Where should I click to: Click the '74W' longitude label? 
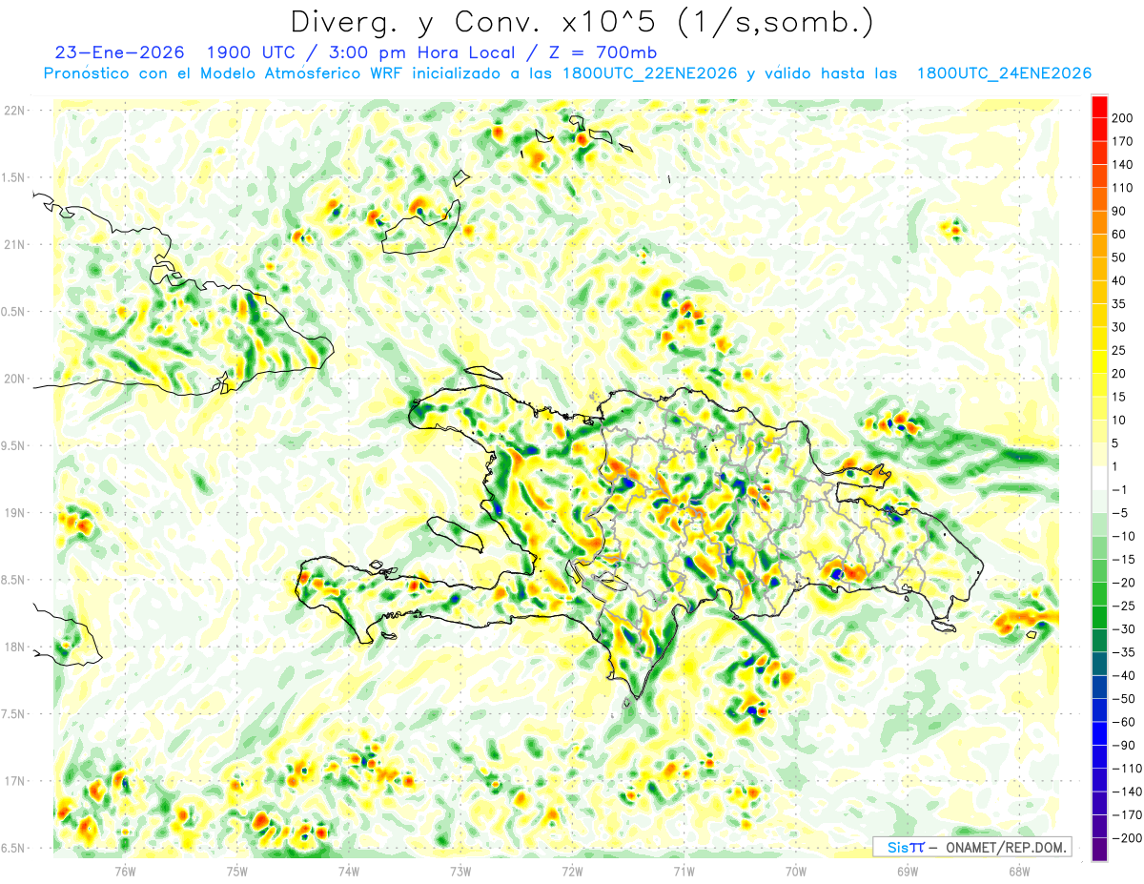[348, 870]
